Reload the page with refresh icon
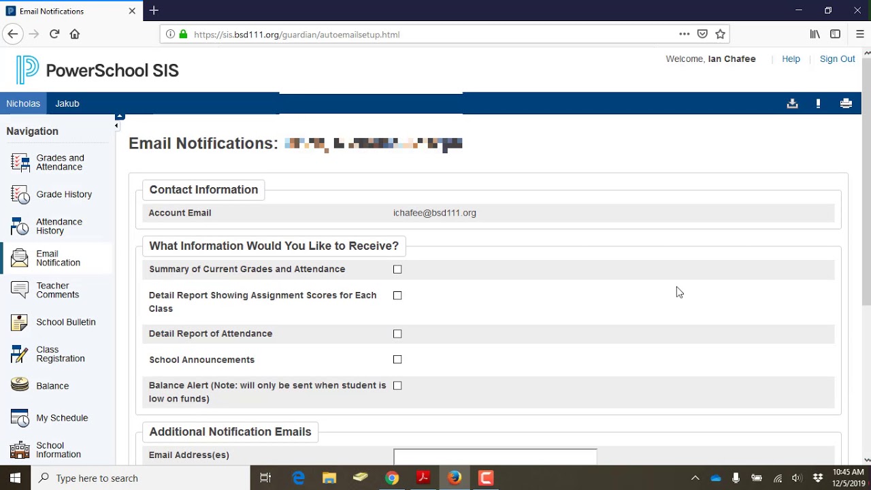 tap(54, 34)
